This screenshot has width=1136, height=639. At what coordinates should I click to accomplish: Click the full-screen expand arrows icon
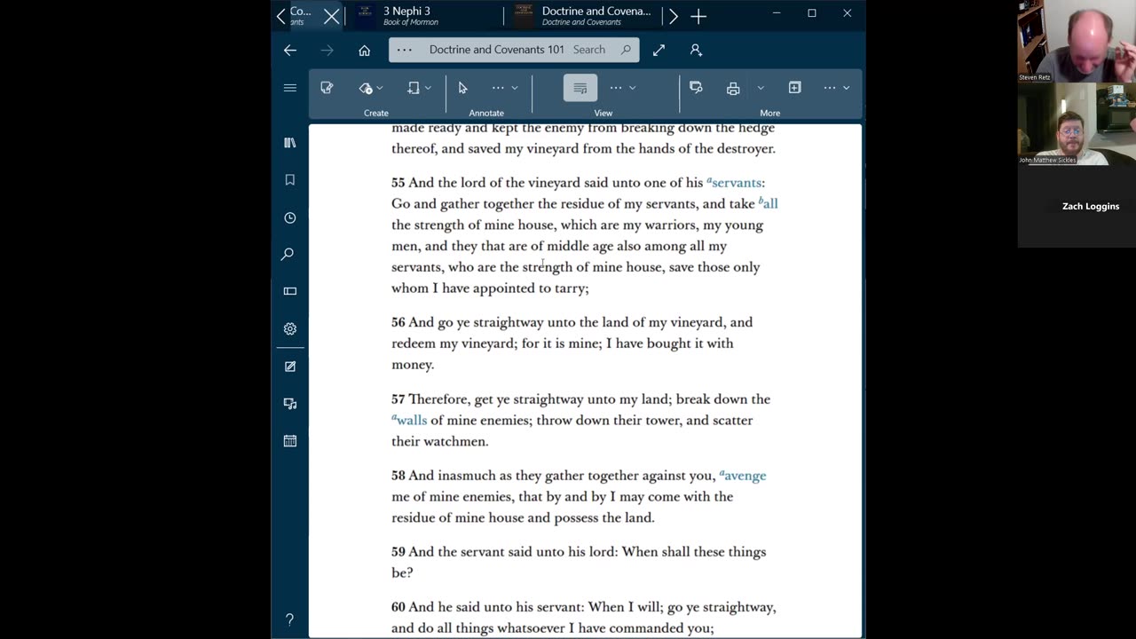pyautogui.click(x=659, y=51)
